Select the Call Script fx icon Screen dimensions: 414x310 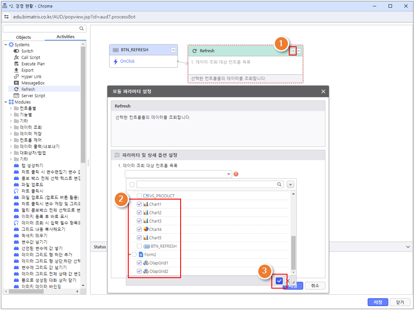point(17,57)
